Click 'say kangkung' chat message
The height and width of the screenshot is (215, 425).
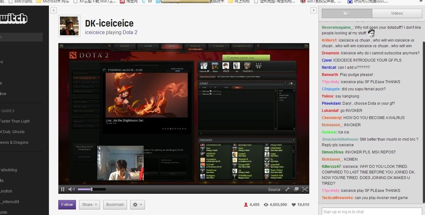coord(347,96)
